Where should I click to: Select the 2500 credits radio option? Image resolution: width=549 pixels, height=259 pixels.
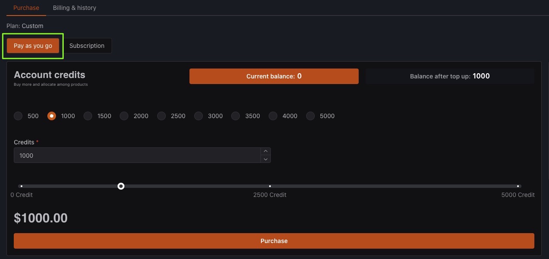coord(161,116)
